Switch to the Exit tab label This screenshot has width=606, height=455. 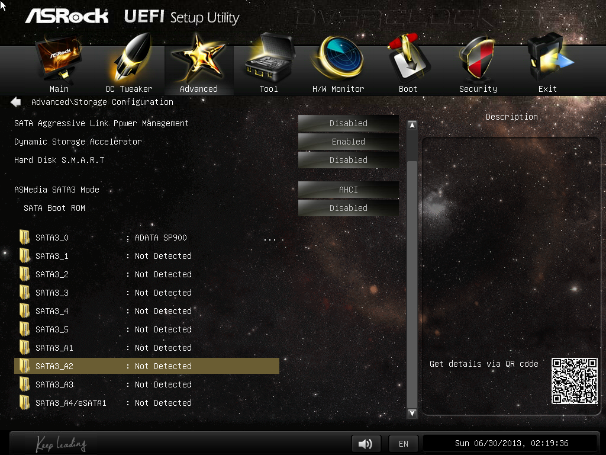pos(547,89)
